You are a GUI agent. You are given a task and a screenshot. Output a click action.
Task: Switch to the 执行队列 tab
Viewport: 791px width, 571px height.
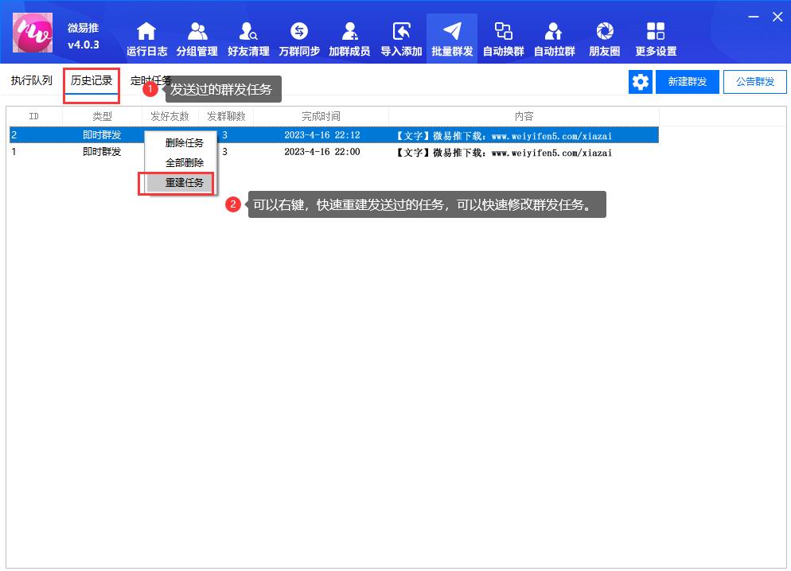pos(32,81)
